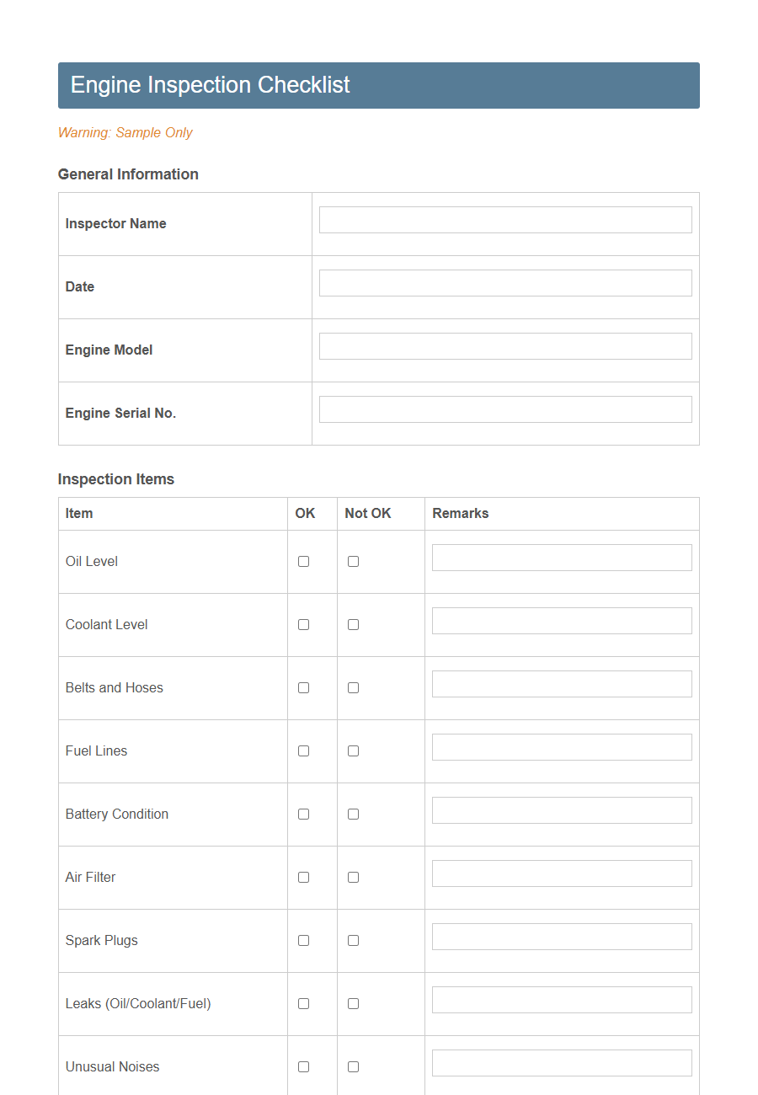
Task: Click the Inspector Name input field
Action: 504,219
